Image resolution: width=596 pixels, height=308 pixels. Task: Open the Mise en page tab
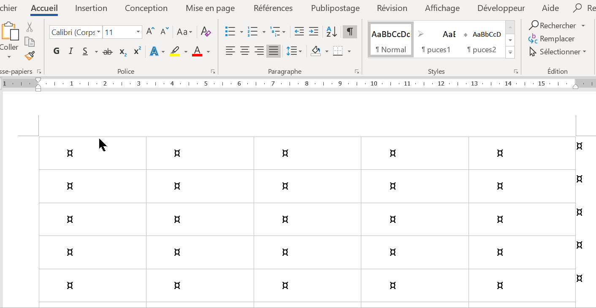point(210,8)
